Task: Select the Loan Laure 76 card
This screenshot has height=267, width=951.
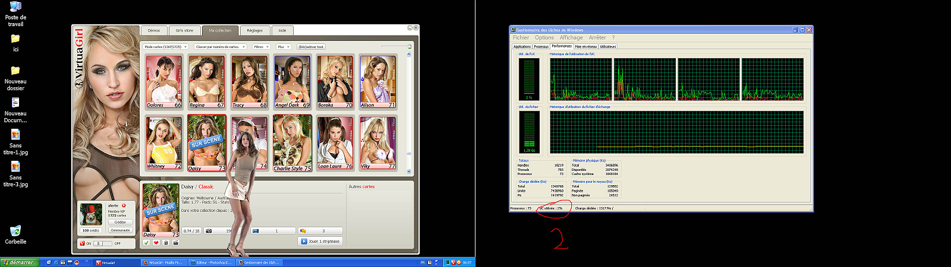Action: [335, 143]
